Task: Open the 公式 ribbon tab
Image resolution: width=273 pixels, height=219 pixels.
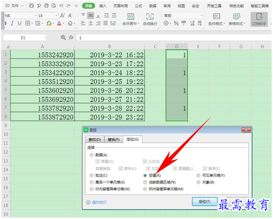Action: click(139, 6)
